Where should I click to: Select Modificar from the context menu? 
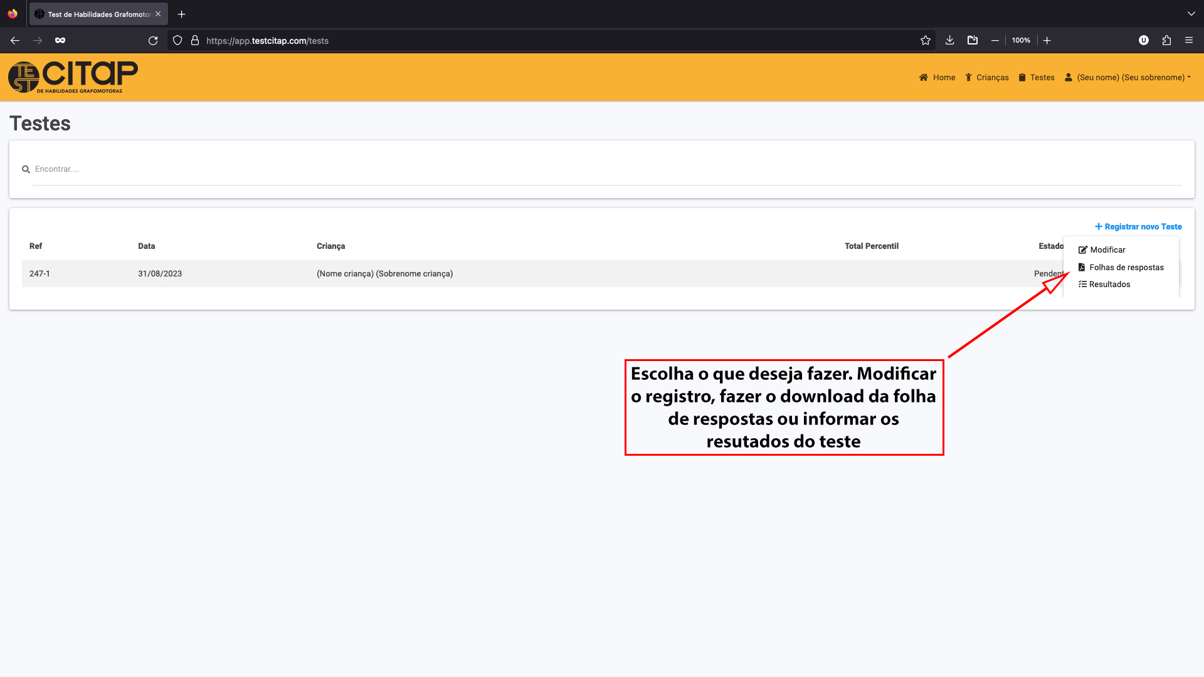(1107, 250)
